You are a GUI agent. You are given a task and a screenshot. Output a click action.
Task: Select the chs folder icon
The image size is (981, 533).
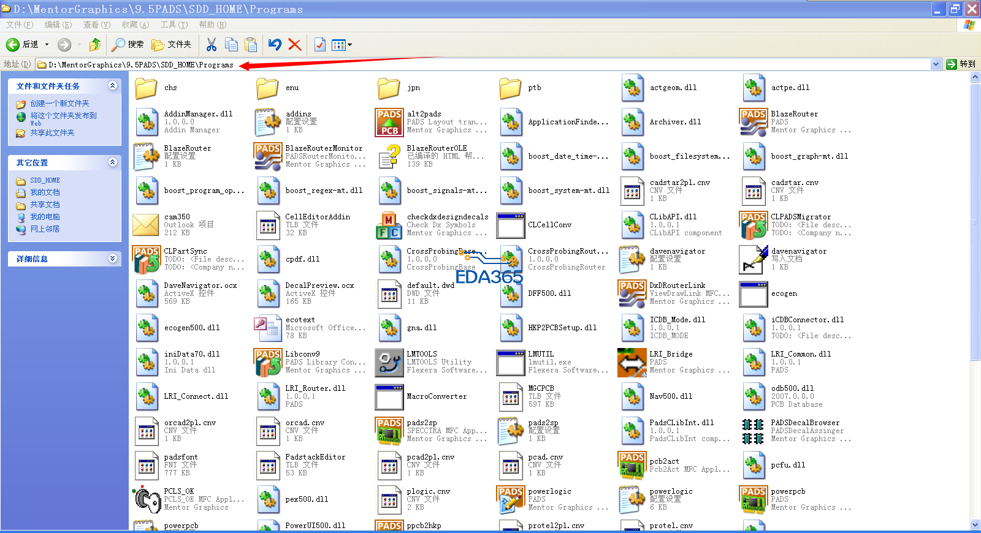[146, 88]
